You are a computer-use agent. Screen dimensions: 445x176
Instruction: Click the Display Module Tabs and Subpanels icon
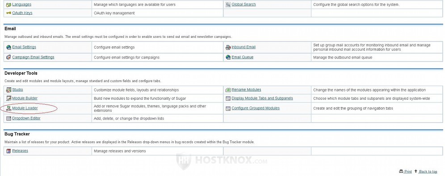228,98
